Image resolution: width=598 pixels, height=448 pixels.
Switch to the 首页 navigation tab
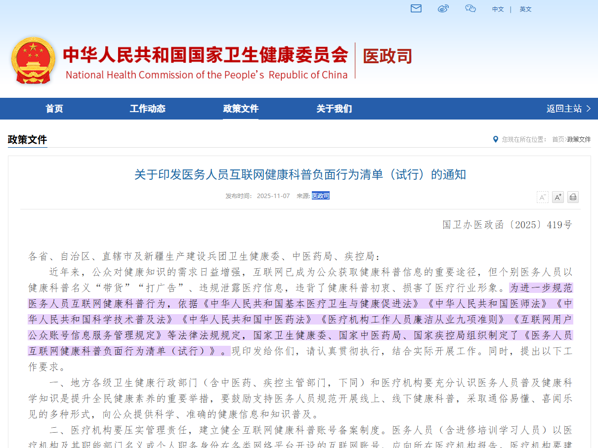(x=54, y=109)
